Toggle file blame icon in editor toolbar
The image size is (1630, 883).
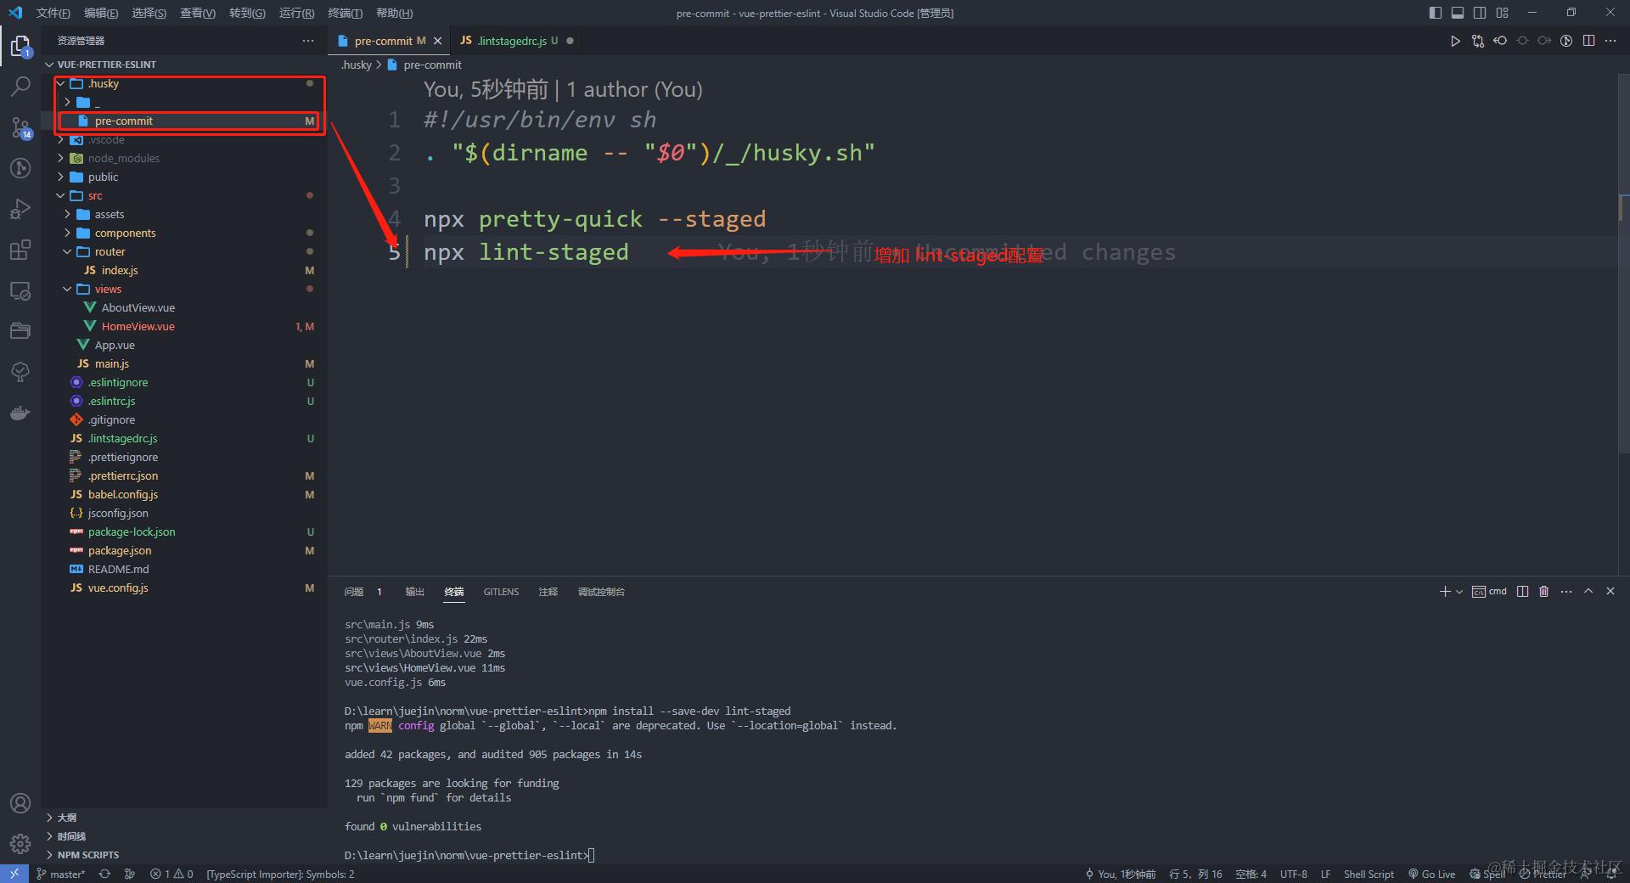coord(1566,41)
